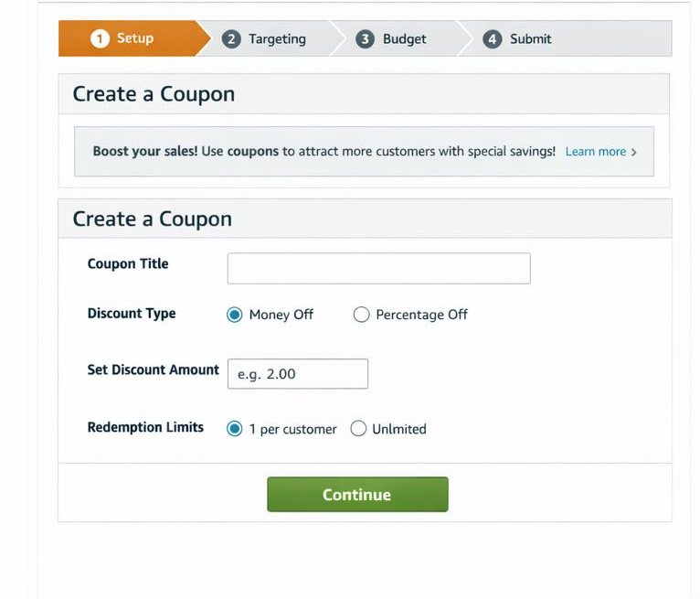The height and width of the screenshot is (599, 700).
Task: Open the Budget step label
Action: pyautogui.click(x=404, y=39)
